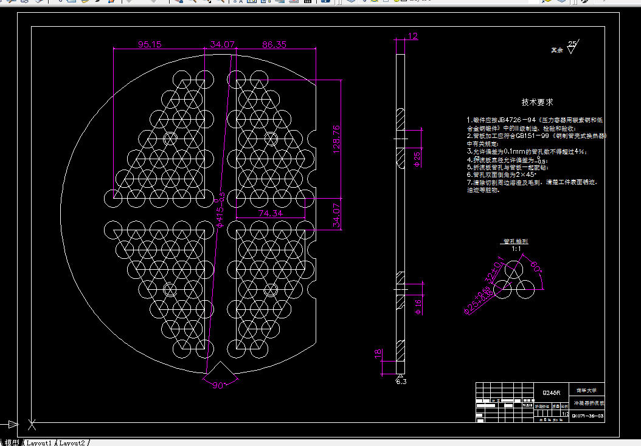Select the 25 roughness symbol value
Screen dimensions: 641x446
click(572, 43)
